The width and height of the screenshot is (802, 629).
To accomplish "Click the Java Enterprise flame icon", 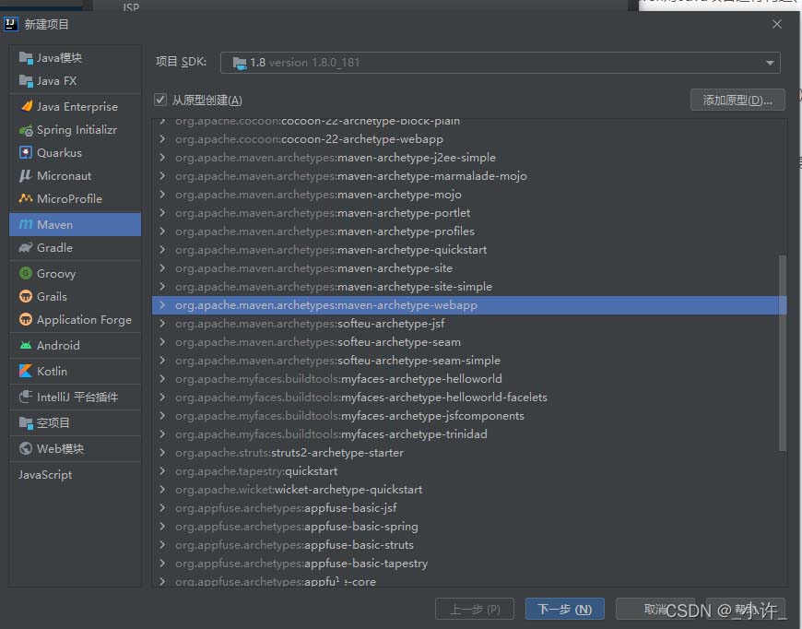I will pyautogui.click(x=26, y=106).
